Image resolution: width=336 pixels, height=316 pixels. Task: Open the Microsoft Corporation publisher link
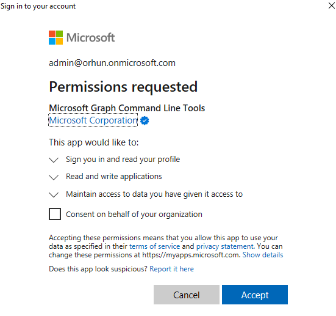pyautogui.click(x=93, y=120)
